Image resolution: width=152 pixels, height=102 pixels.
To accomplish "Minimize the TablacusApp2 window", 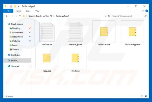I will [128, 6].
